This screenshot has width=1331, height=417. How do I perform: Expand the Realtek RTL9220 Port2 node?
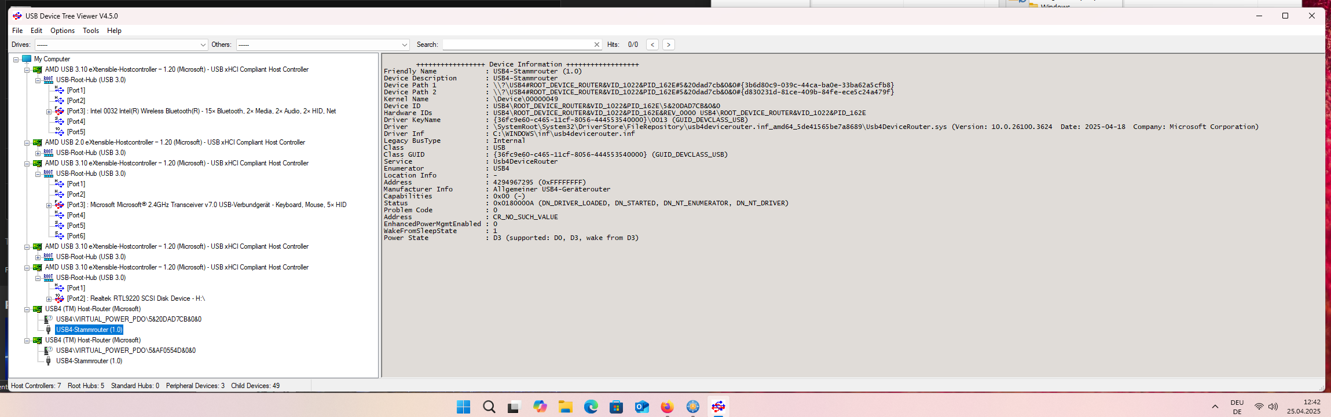[49, 299]
